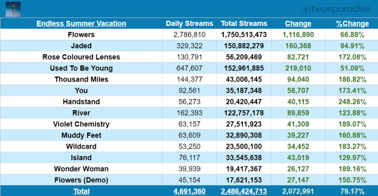Select the Thousand Miles cell
The width and height of the screenshot is (378, 196).
point(81,79)
